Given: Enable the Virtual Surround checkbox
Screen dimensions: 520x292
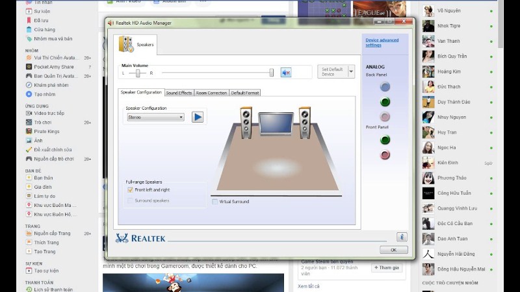Looking at the screenshot, I should pos(215,201).
